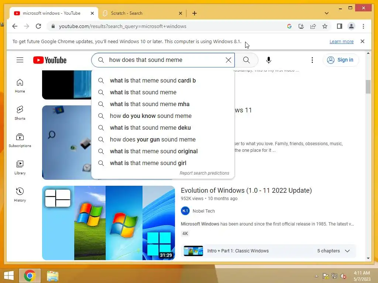Click the scrollbar down arrow
Image resolution: width=378 pixels, height=283 pixels.
pyautogui.click(x=368, y=258)
